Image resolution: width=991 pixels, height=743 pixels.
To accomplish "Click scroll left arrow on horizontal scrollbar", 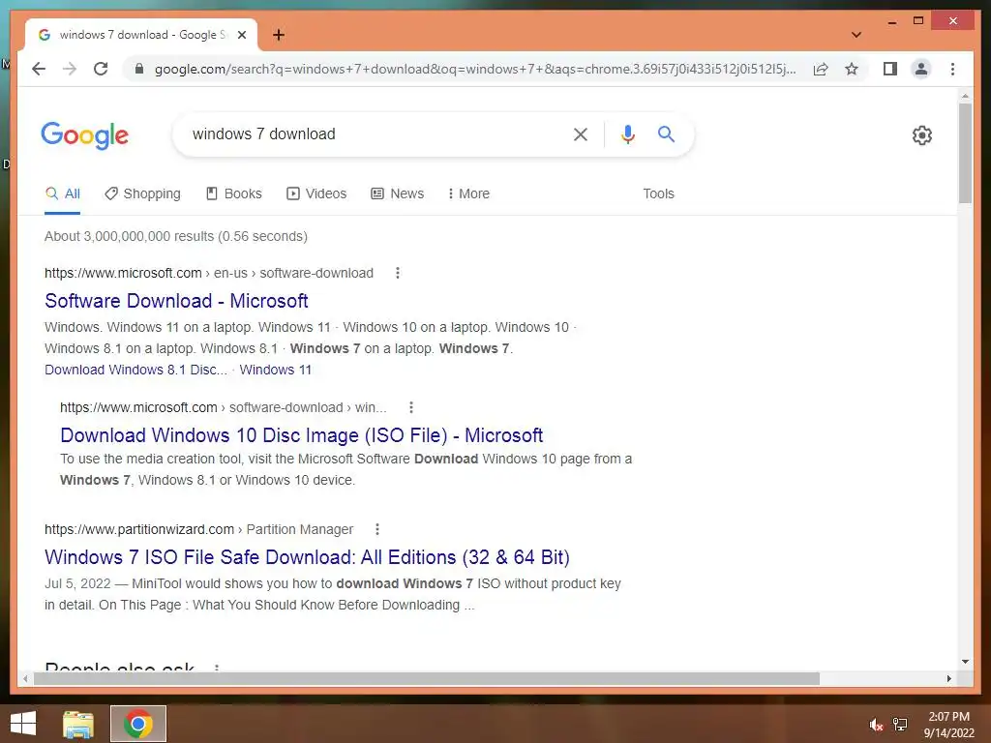I will coord(24,678).
